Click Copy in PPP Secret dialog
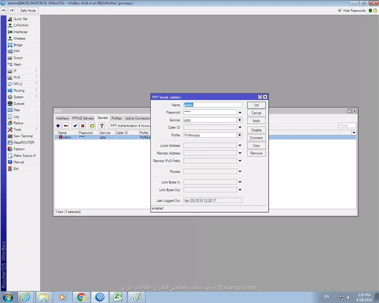The image size is (379, 303). [256, 146]
